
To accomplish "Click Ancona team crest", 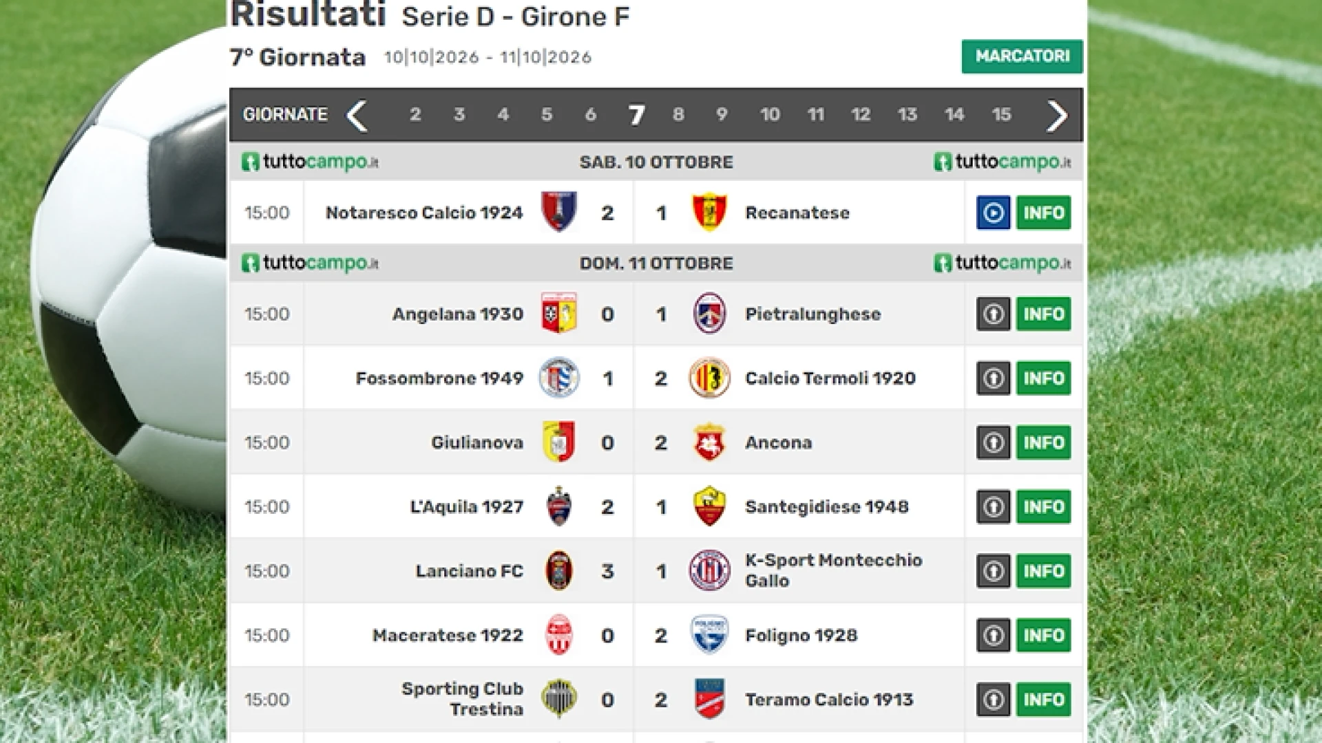I will pos(709,442).
